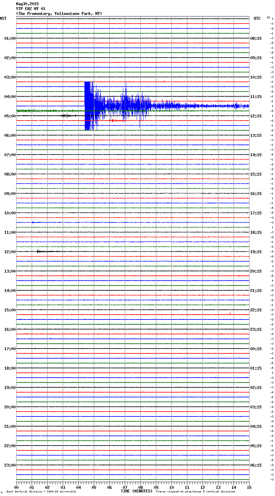Click the small black event on the 12:00 trace
The height and width of the screenshot is (496, 275).
click(38, 251)
